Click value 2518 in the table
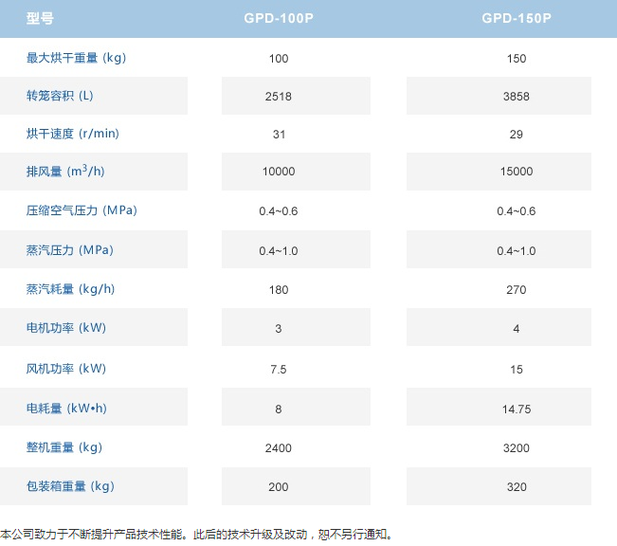The width and height of the screenshot is (617, 546). [279, 97]
